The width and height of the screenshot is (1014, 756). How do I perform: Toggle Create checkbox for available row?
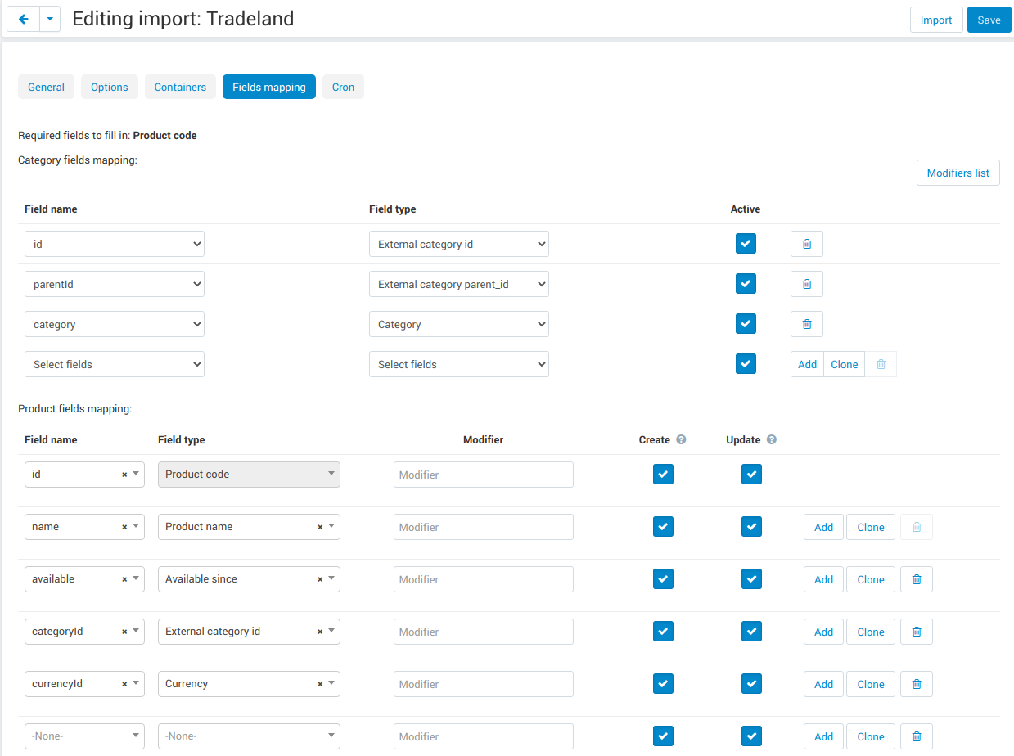pyautogui.click(x=663, y=579)
